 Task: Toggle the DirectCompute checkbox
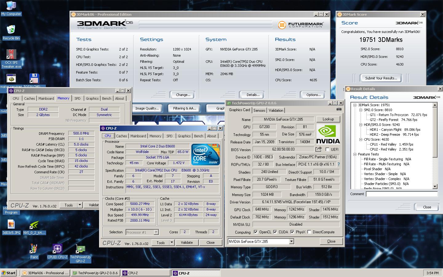click(309, 232)
